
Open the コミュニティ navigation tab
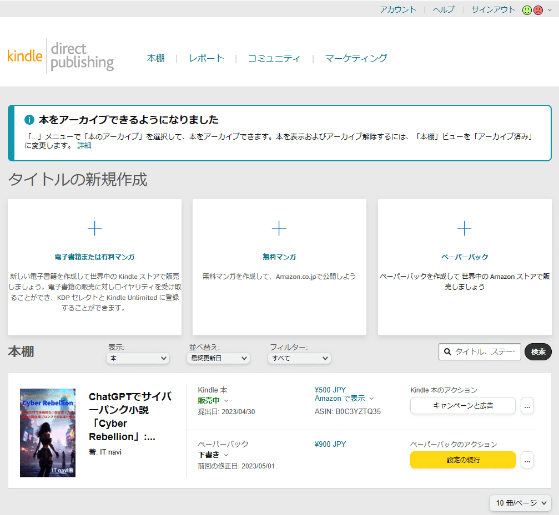[274, 58]
